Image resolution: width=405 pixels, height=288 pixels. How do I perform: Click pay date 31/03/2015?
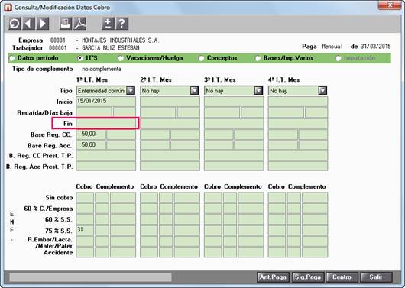(x=376, y=47)
